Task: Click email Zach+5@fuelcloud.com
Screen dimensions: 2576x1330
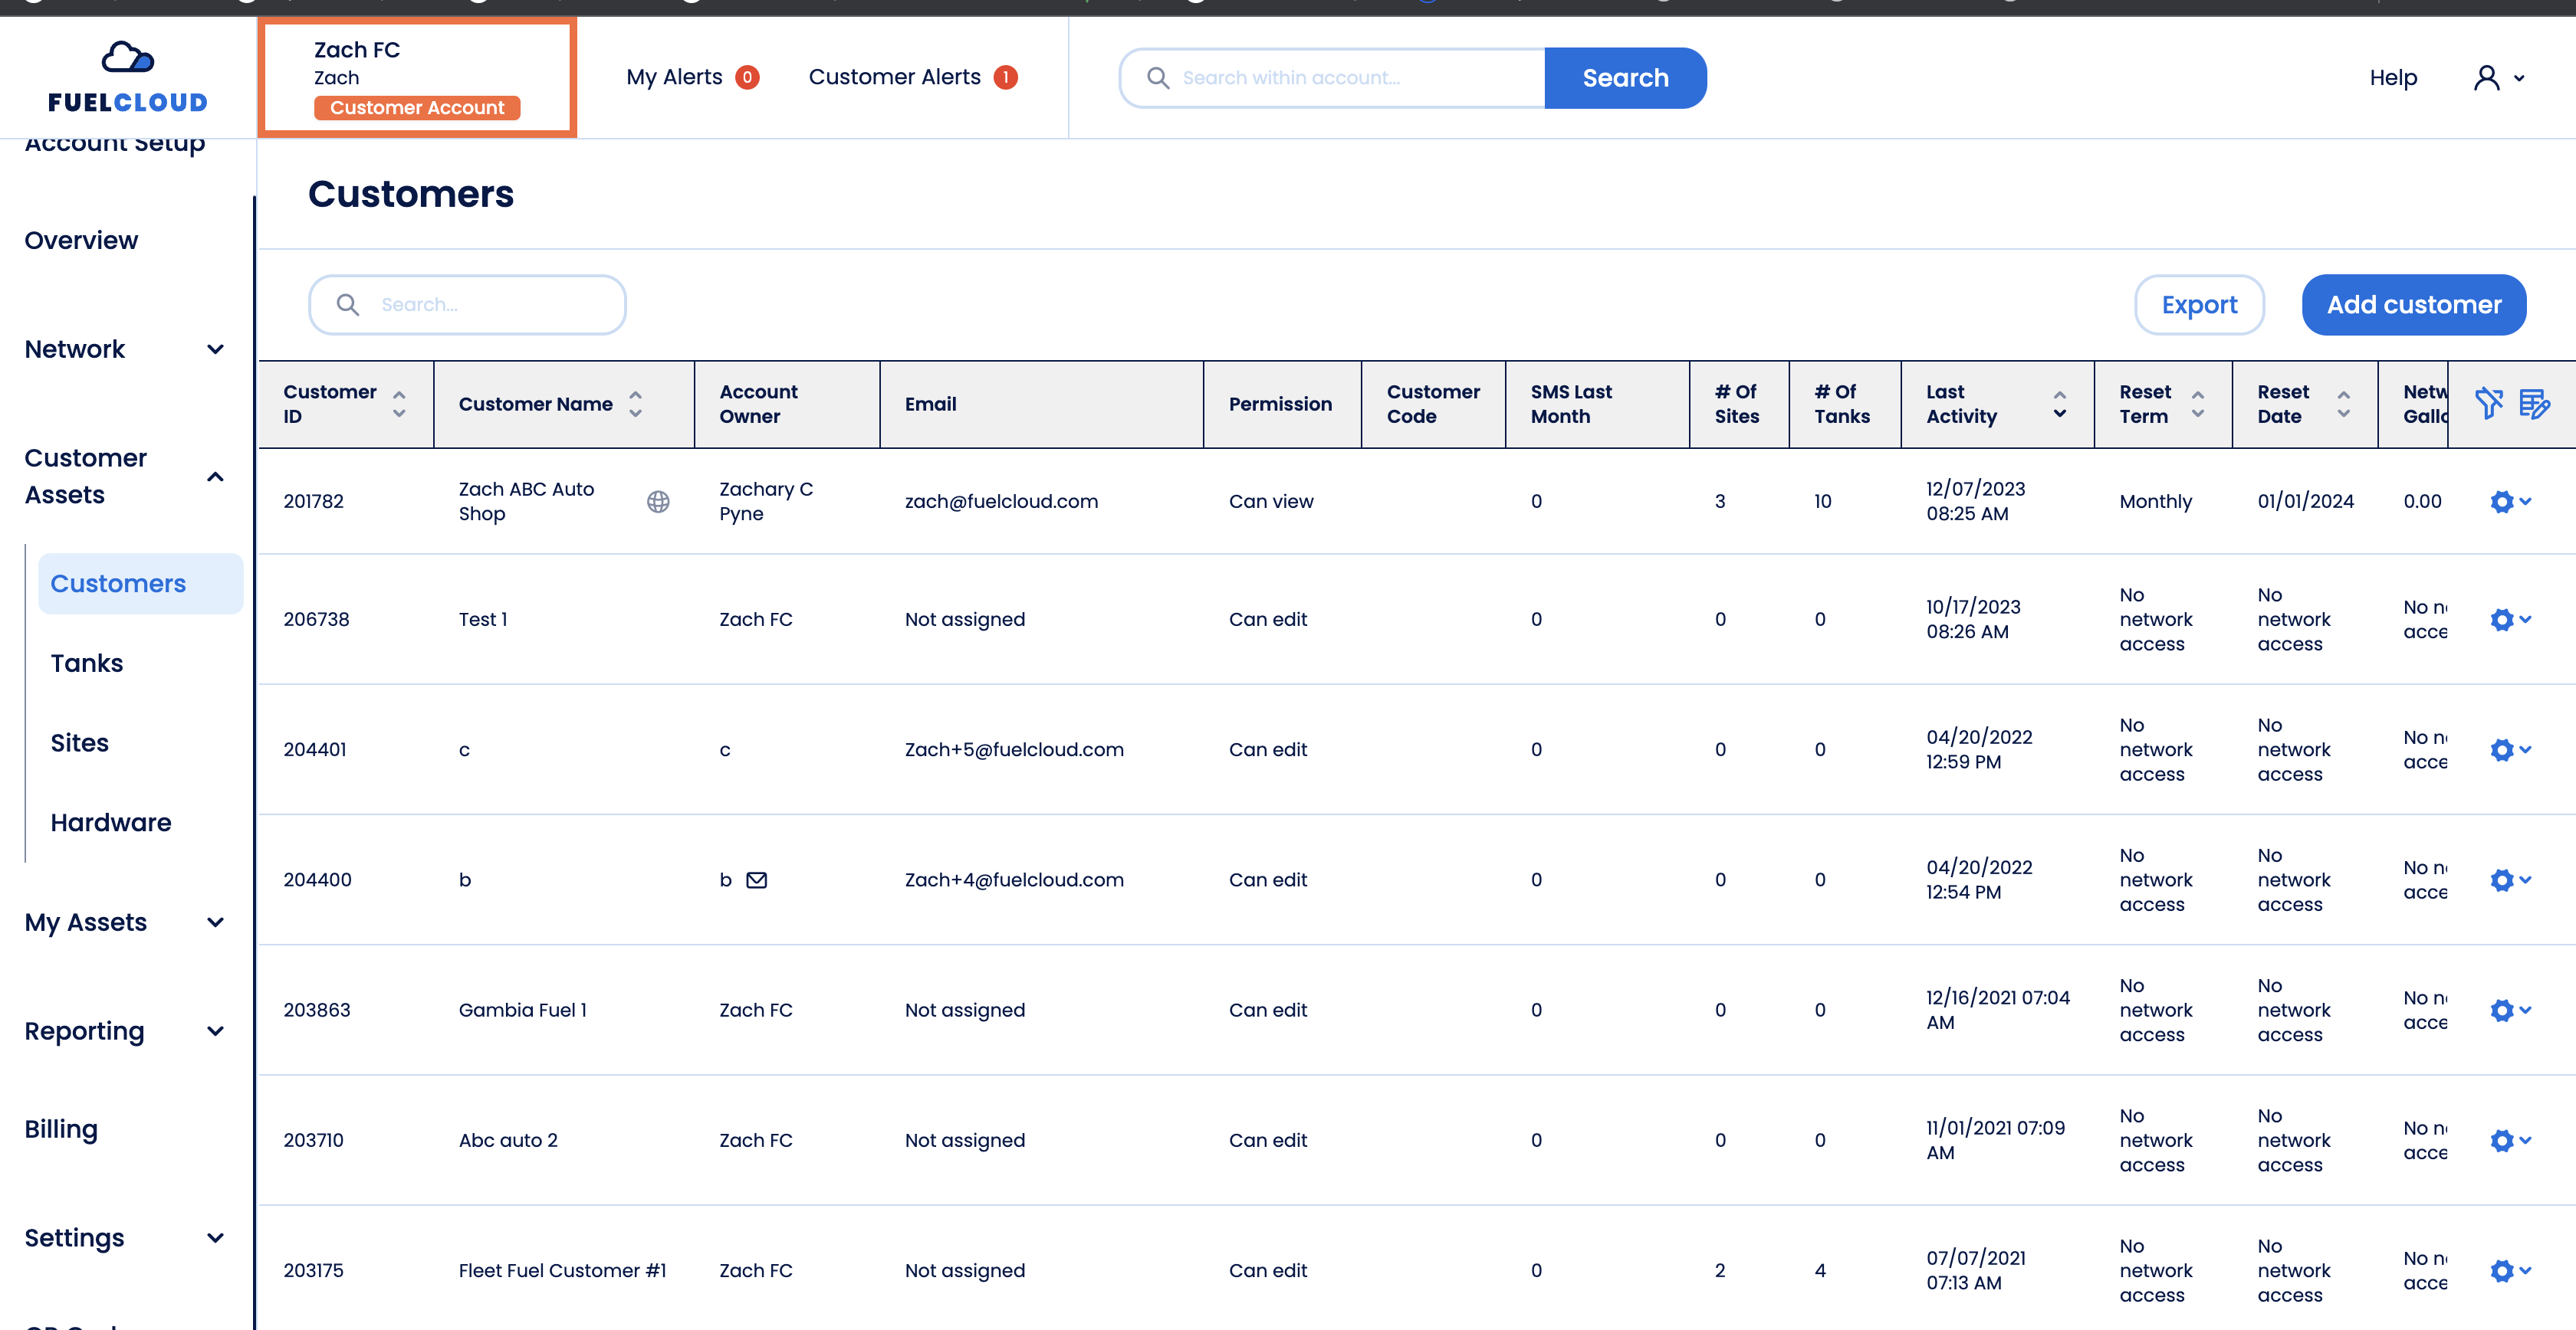Action: (1014, 749)
